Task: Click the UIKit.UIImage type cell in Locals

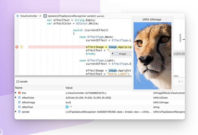Action: click(161, 102)
